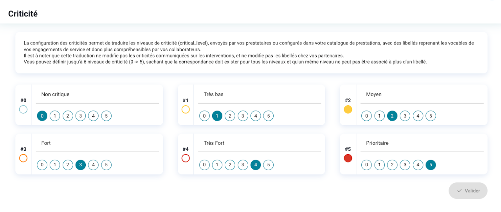Image resolution: width=501 pixels, height=212 pixels.
Task: Edit the Non critique label field
Action: (x=97, y=95)
